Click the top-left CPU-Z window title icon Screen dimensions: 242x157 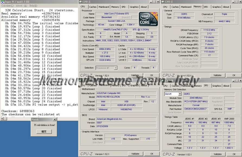point(80,2)
